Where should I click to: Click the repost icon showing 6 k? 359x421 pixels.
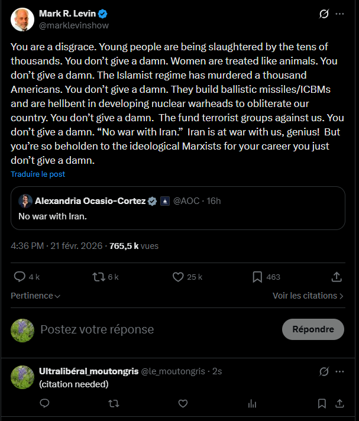(99, 277)
